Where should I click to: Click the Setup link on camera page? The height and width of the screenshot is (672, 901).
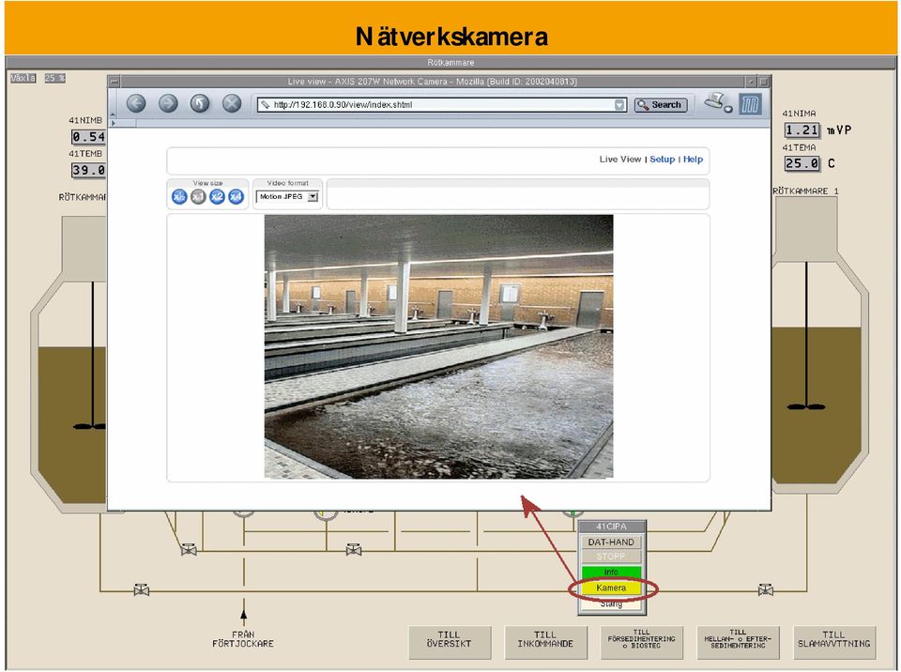coord(662,160)
